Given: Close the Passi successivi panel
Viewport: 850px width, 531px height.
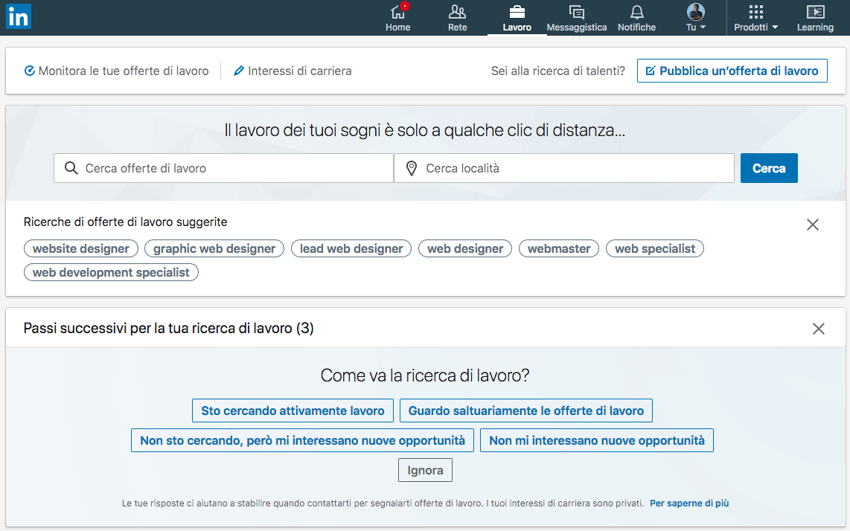Looking at the screenshot, I should [819, 329].
